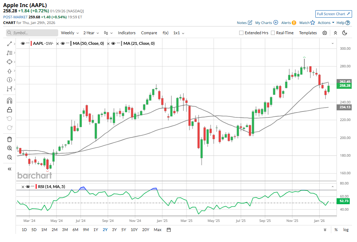The height and width of the screenshot is (242, 357).
Task: Click the lock drawings icon
Action: (x=10, y=110)
